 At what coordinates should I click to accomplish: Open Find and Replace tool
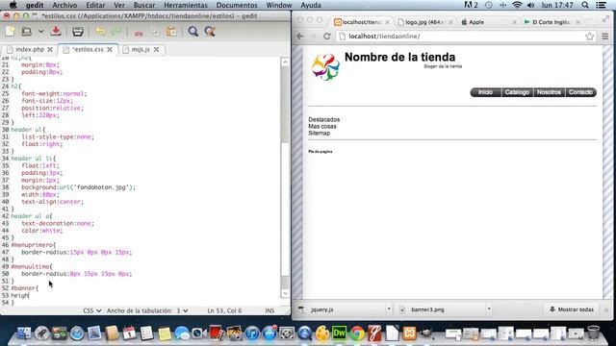(210, 32)
